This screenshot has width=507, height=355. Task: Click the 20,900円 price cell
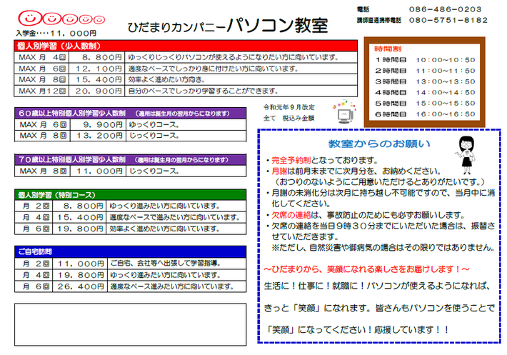click(97, 91)
